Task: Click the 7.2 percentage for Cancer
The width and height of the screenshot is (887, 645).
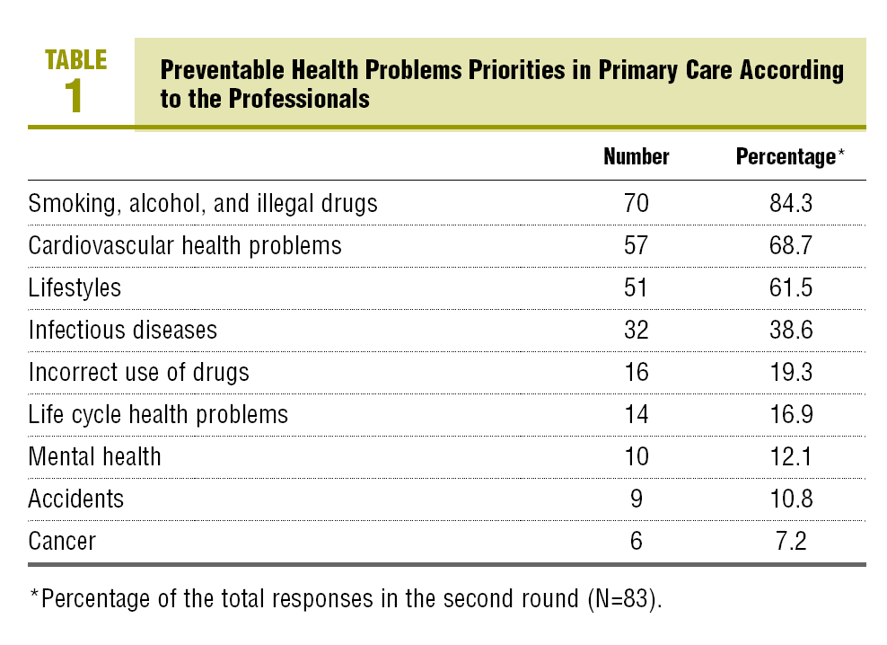Action: coord(788,541)
